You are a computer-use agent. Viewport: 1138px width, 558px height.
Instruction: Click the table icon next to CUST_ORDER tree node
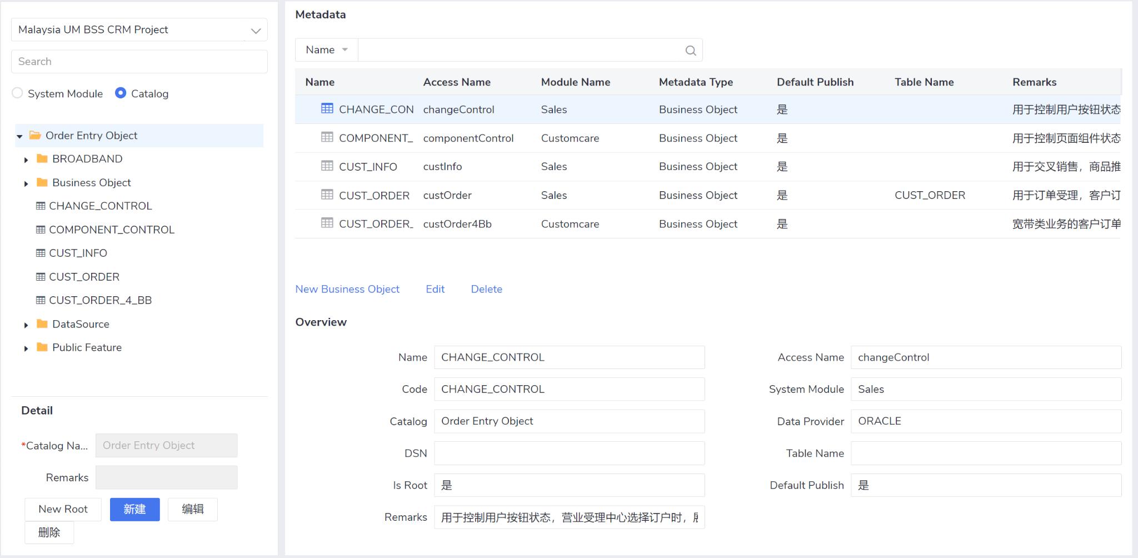point(41,277)
